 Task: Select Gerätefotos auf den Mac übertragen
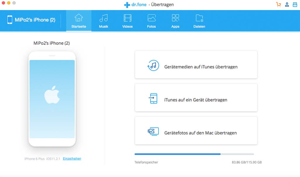coord(196,130)
